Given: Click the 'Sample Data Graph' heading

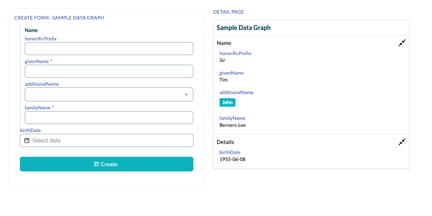Looking at the screenshot, I should (x=244, y=28).
